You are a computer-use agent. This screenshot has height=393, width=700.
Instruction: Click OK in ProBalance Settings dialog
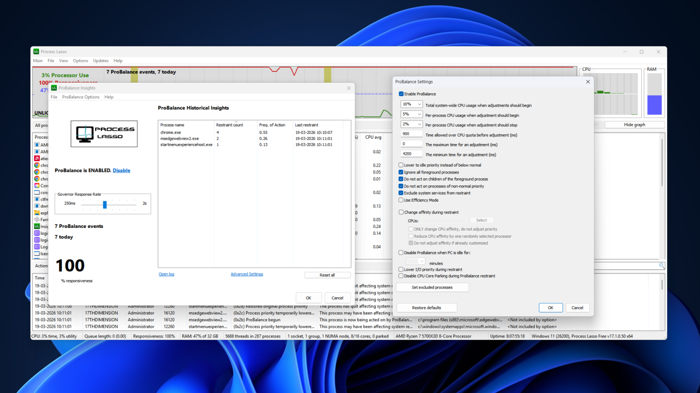(551, 308)
